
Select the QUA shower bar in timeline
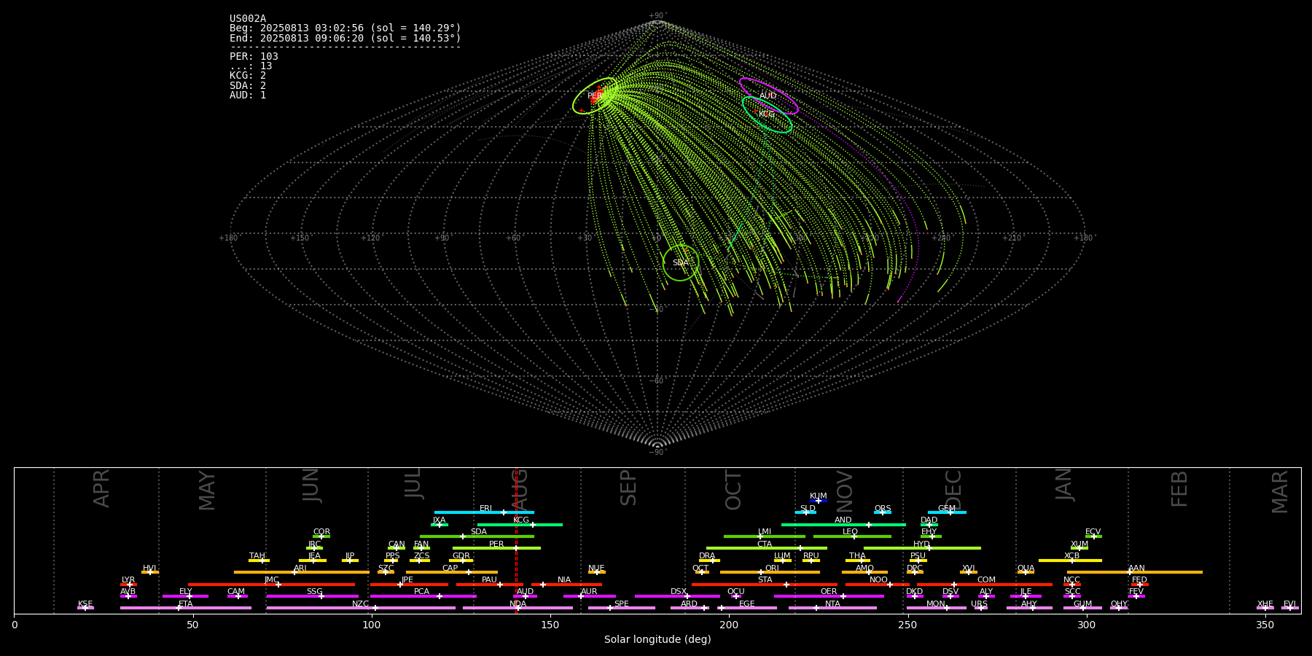click(1026, 572)
